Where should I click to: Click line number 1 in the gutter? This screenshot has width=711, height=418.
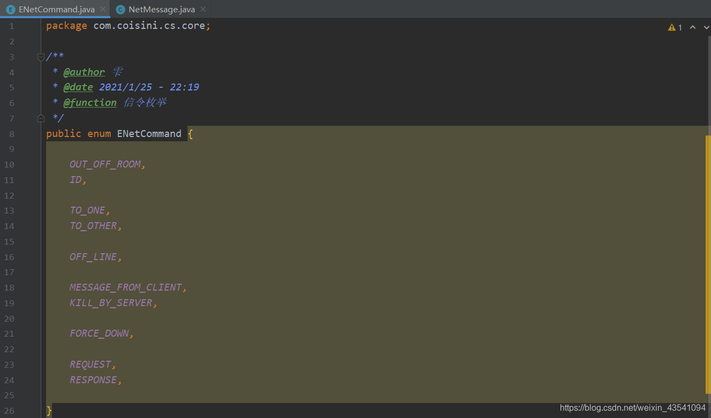coord(12,26)
